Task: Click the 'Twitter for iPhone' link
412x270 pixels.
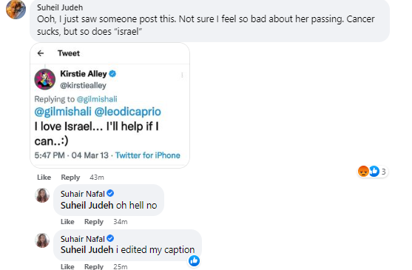Action: click(148, 155)
